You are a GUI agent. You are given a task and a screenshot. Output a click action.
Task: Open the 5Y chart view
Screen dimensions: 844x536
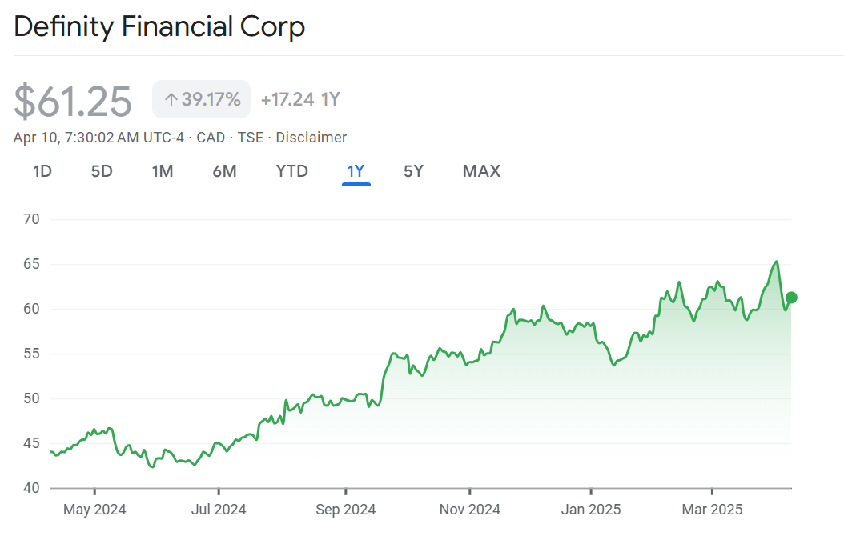[413, 171]
